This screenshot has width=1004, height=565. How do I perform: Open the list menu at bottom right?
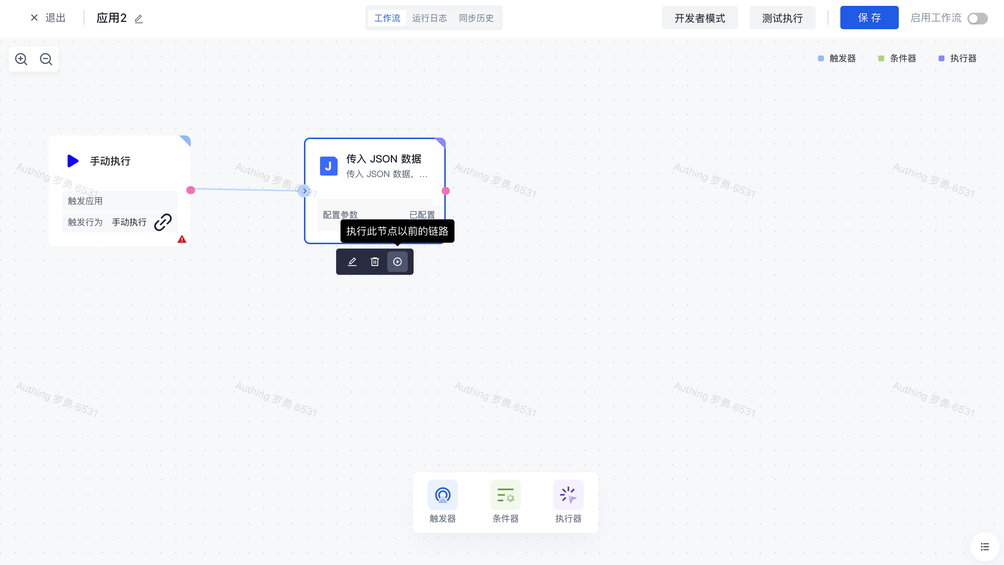[x=985, y=547]
